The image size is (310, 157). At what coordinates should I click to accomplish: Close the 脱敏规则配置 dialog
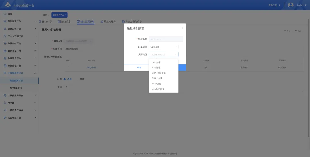pos(182,28)
